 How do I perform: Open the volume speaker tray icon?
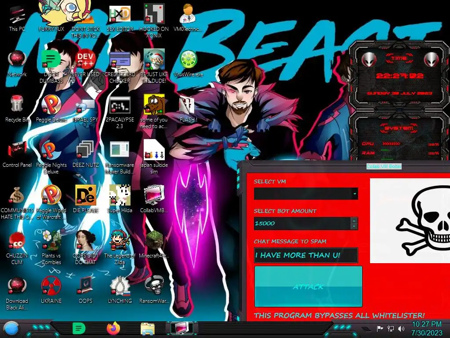point(401,328)
